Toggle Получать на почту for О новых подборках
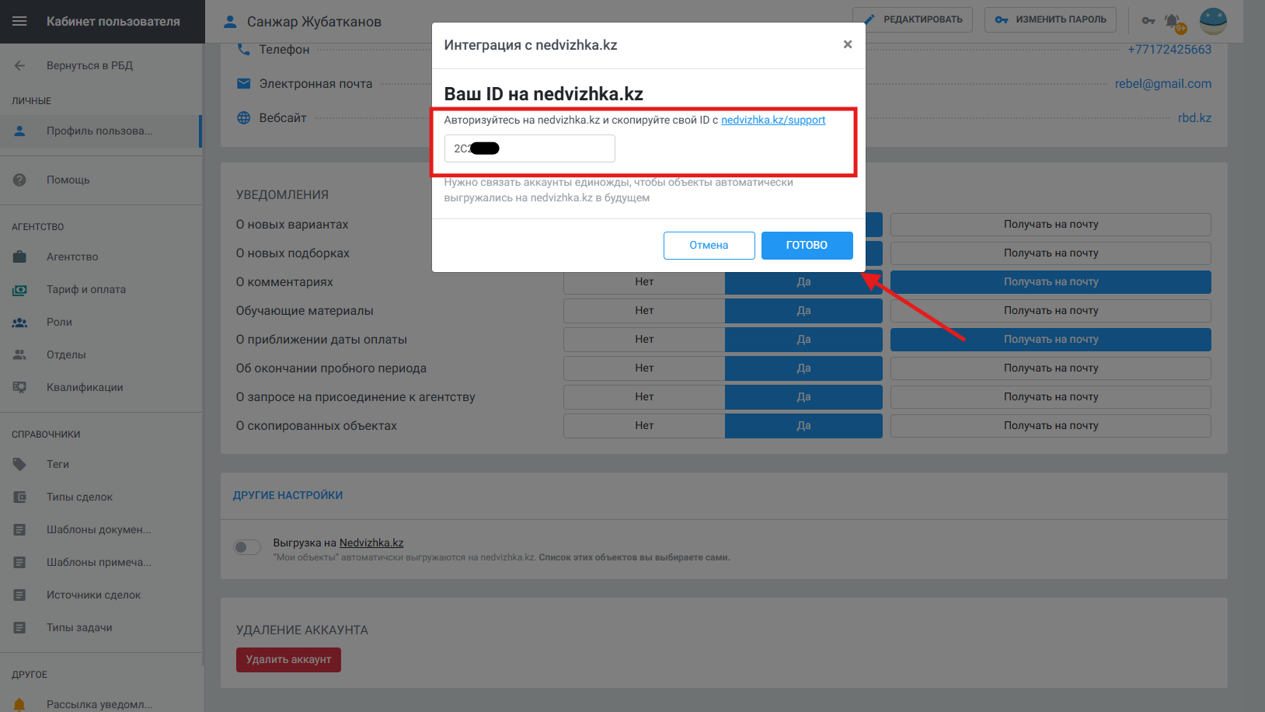The width and height of the screenshot is (1265, 712). click(1051, 253)
